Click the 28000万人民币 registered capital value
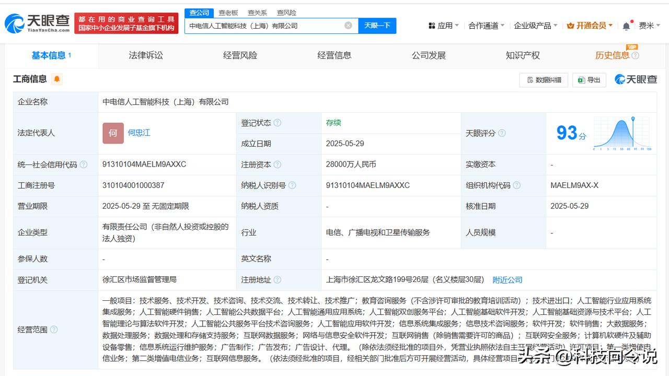Image resolution: width=669 pixels, height=376 pixels. tap(351, 164)
